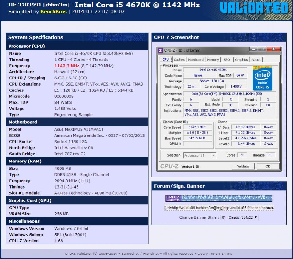Click the OK button in CPU-Z
Screen dimensions: 293x259
tap(268, 166)
